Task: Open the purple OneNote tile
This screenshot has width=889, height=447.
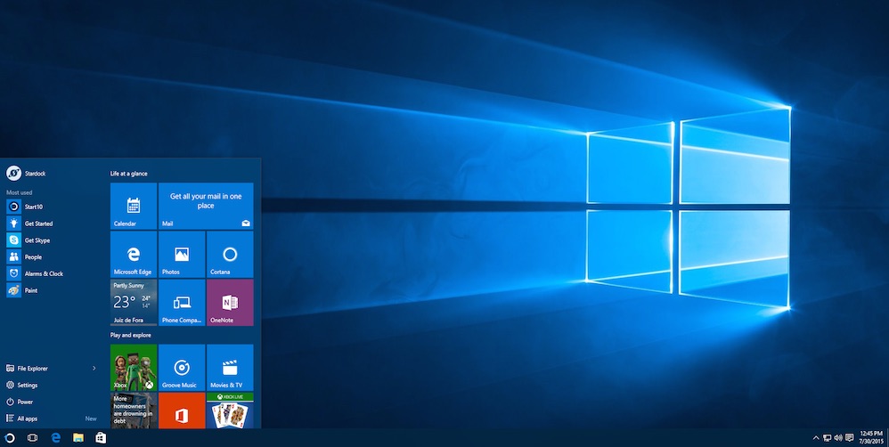Action: pos(230,302)
